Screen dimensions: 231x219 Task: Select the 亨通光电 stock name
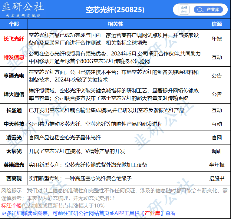14,76
